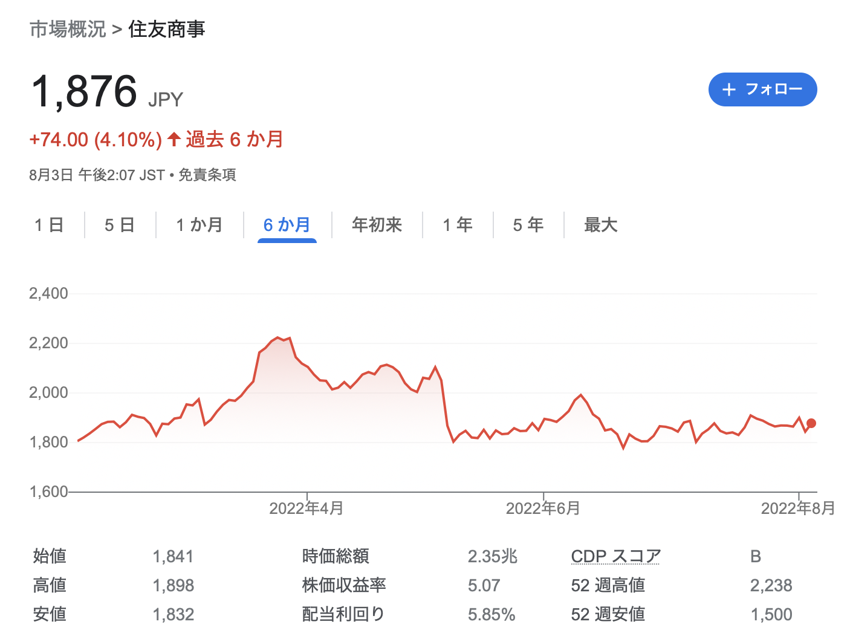The height and width of the screenshot is (630, 850).
Task: Click the 52 週高値 value 2,238
Action: point(771,585)
